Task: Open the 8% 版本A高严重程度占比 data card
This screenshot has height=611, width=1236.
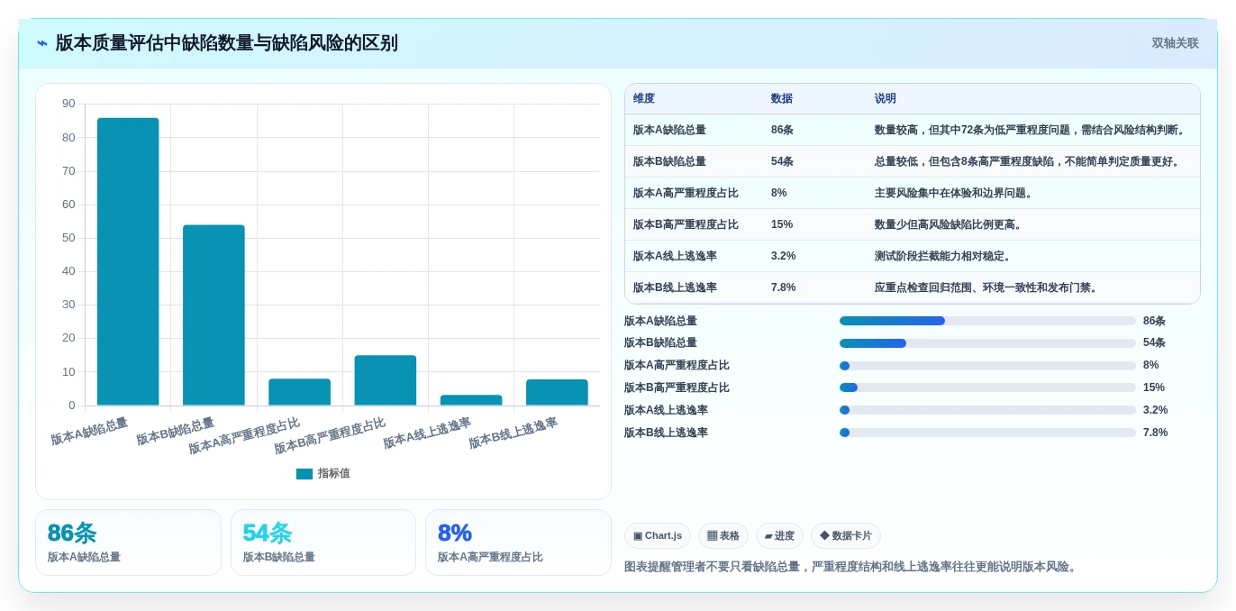Action: [x=518, y=543]
